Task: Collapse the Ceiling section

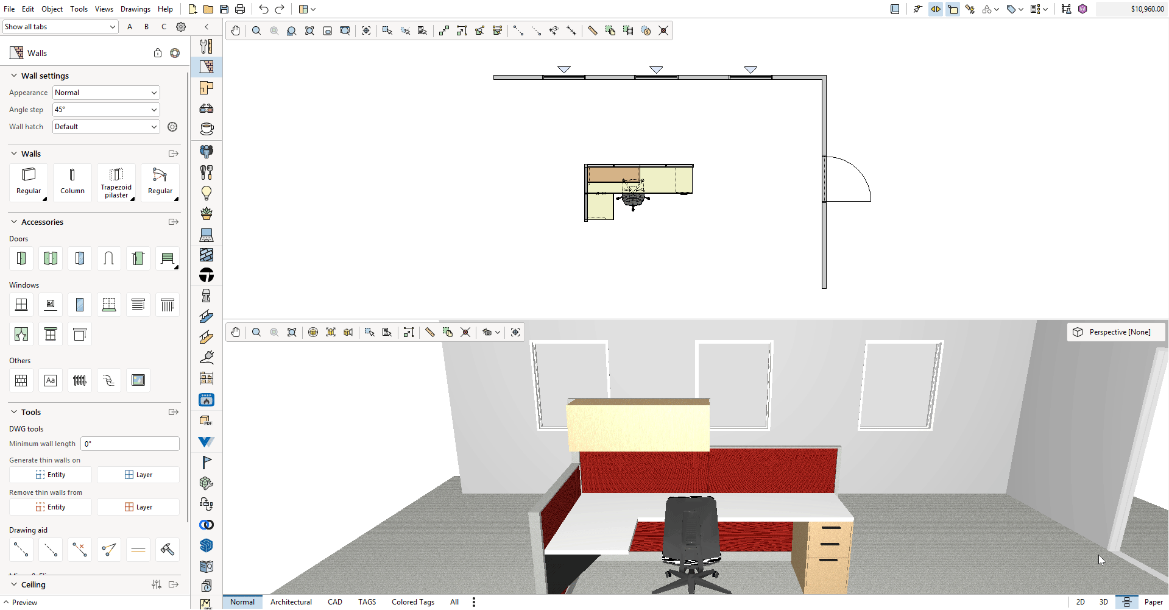Action: click(14, 584)
